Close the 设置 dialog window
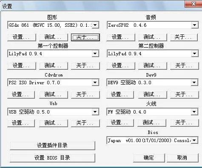The height and width of the screenshot is (168, 202). pyautogui.click(x=193, y=4)
